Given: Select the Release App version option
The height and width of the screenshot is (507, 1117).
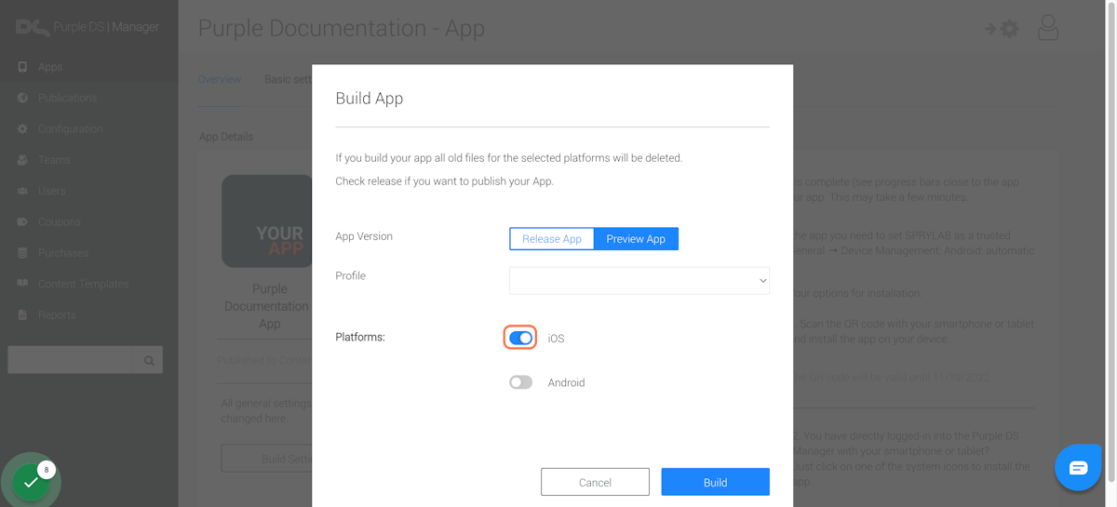Looking at the screenshot, I should pos(552,239).
